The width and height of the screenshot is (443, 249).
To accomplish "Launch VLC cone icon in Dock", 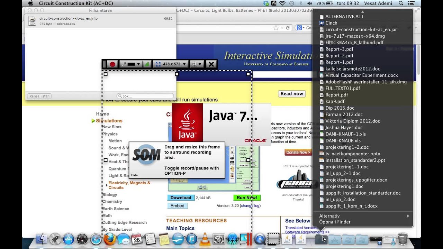I will click(x=205, y=239).
